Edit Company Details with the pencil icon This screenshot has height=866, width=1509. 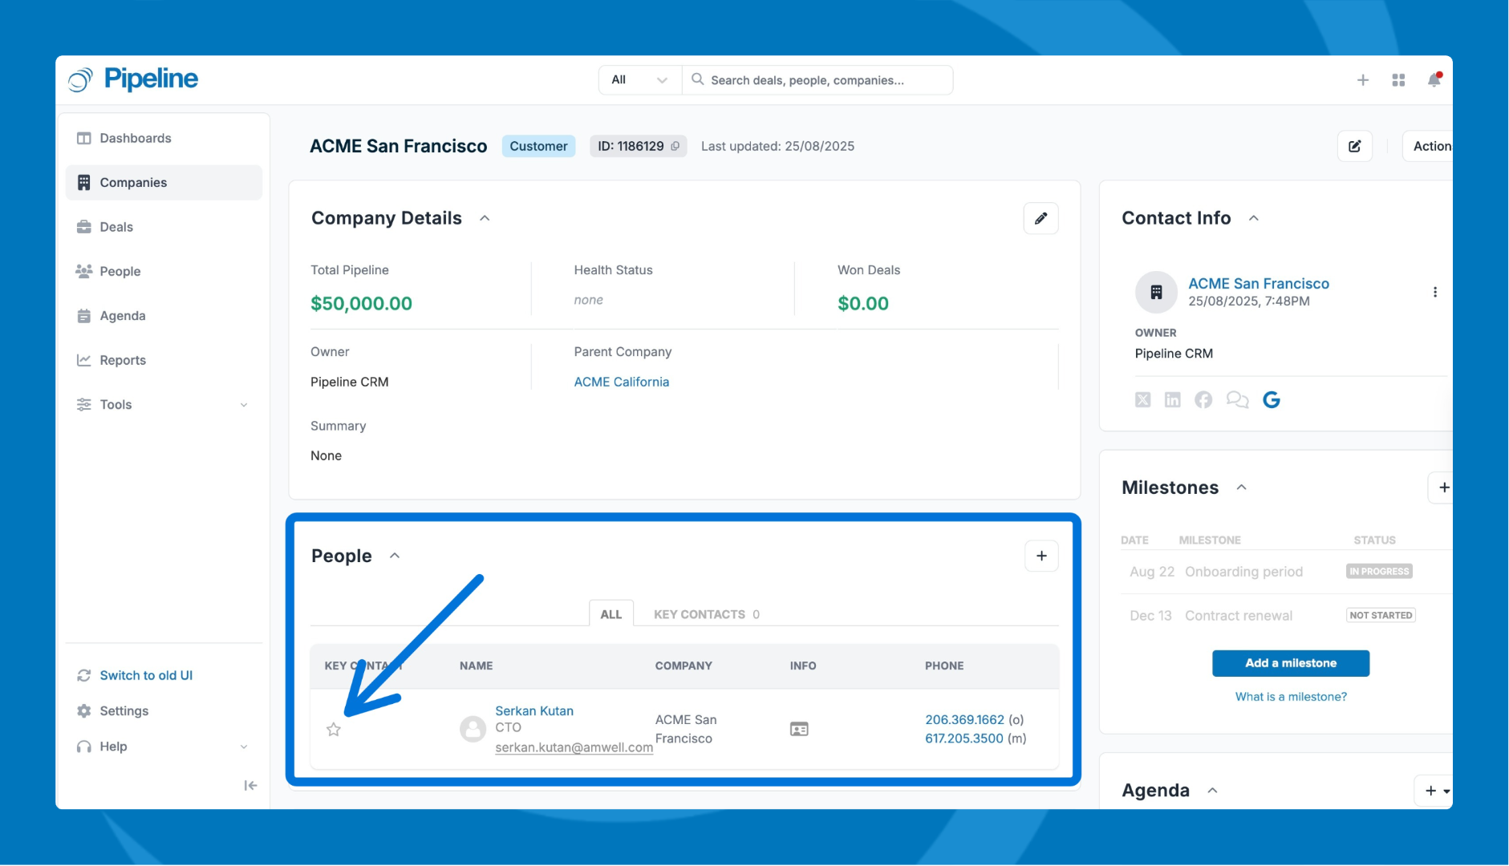(x=1040, y=218)
